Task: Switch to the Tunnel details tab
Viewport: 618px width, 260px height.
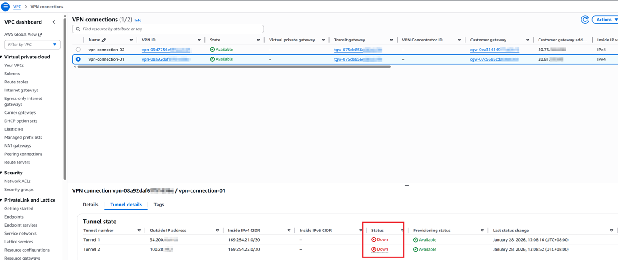Action: click(x=126, y=205)
